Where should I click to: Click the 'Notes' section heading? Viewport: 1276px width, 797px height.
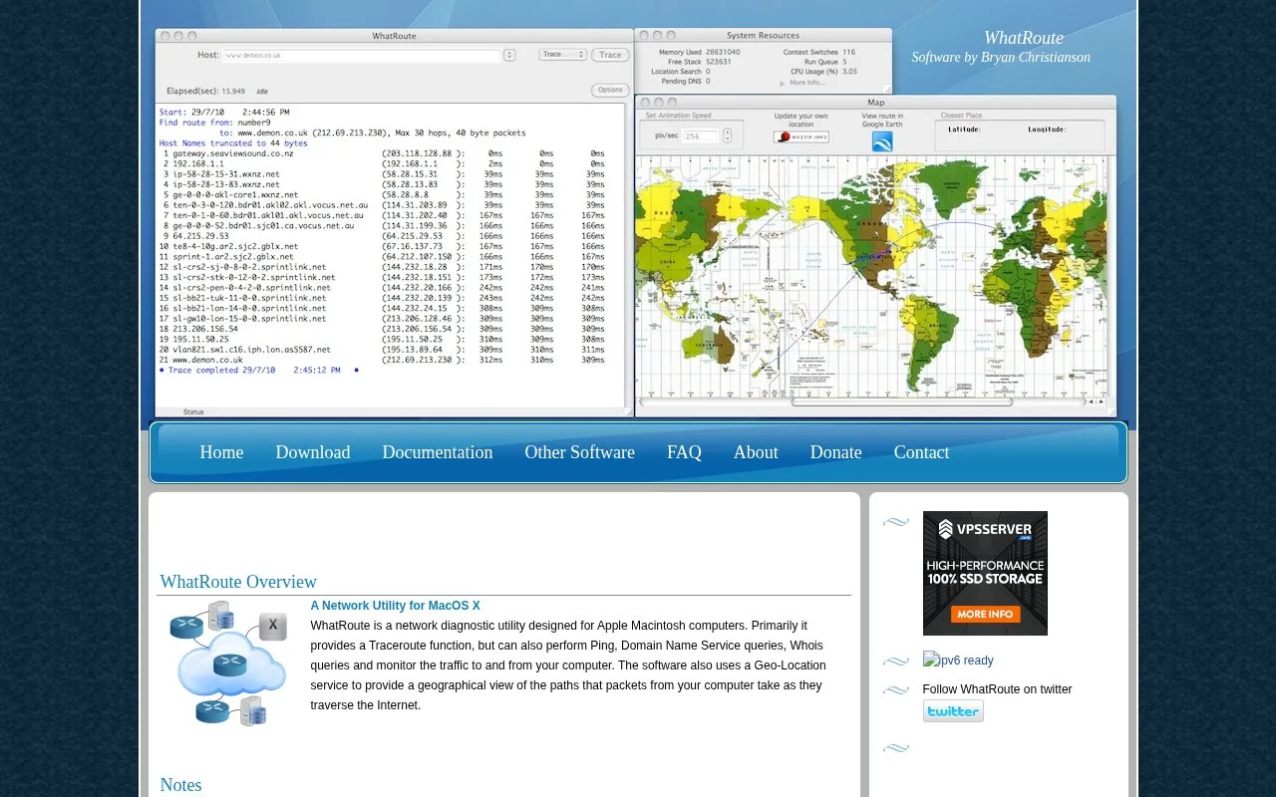point(180,785)
